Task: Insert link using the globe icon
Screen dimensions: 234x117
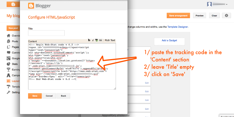Action: [x=97, y=40]
